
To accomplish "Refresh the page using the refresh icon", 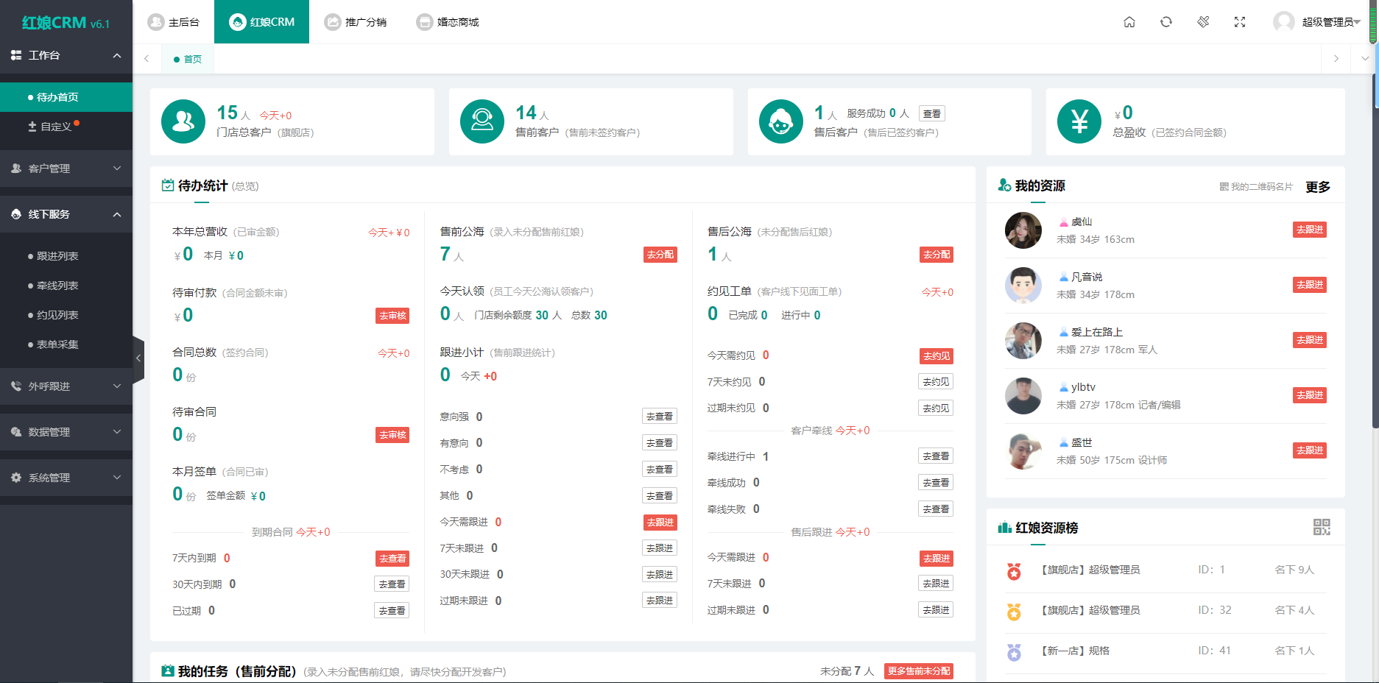I will coord(1166,22).
